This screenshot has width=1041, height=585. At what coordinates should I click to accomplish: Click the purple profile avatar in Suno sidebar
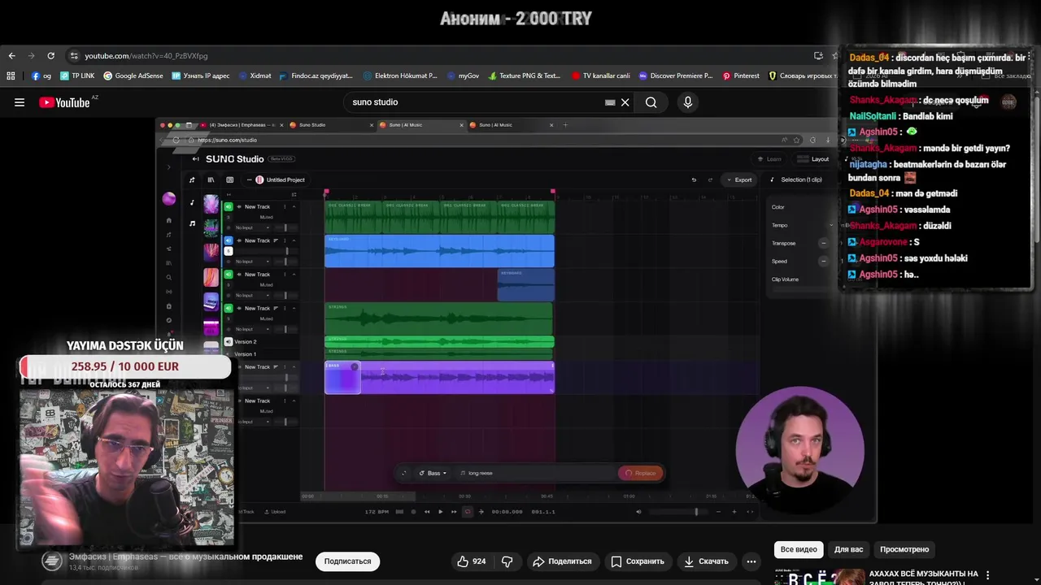pyautogui.click(x=169, y=199)
